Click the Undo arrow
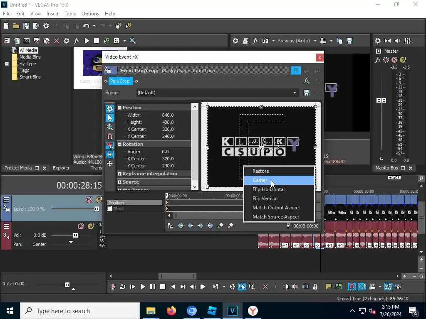Screen dimensions: 426x319 tap(86, 26)
